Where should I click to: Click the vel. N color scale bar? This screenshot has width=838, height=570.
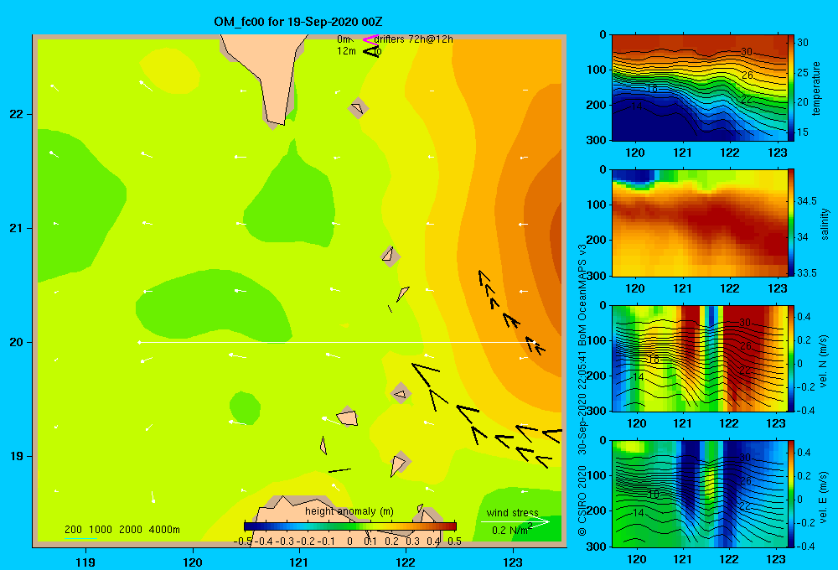coord(791,358)
